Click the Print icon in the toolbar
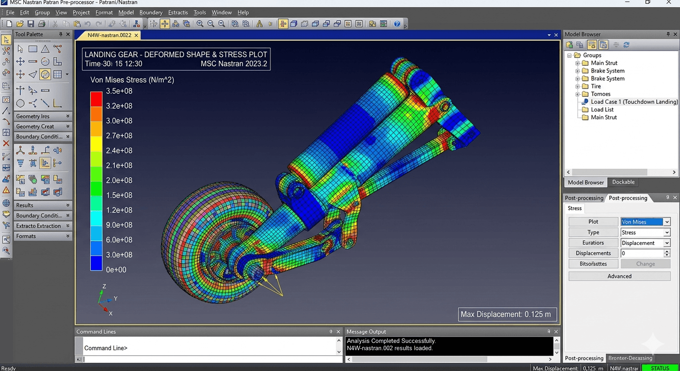This screenshot has width=680, height=371. click(x=42, y=24)
